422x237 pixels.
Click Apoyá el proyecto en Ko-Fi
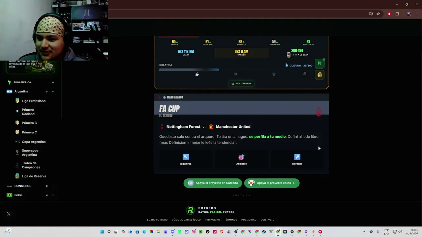tap(272, 183)
